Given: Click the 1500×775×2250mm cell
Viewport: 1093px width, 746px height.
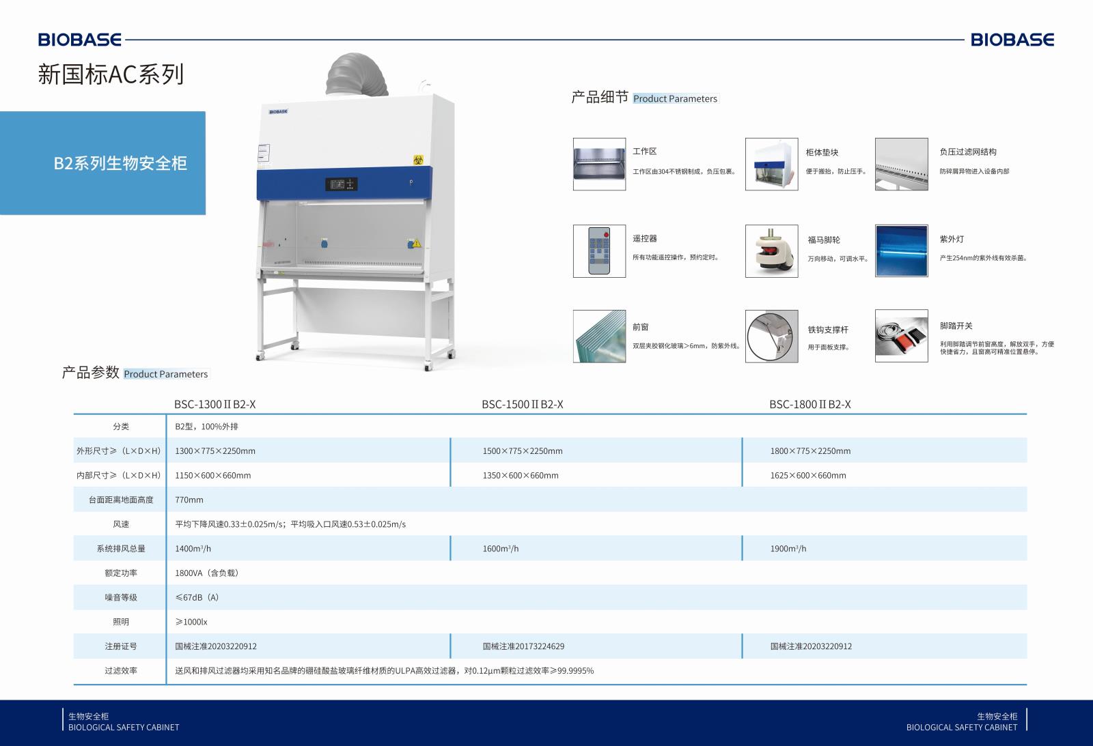Looking at the screenshot, I should [523, 451].
